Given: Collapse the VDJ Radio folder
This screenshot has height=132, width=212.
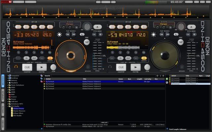Looking at the screenshot, I should click(8, 106).
